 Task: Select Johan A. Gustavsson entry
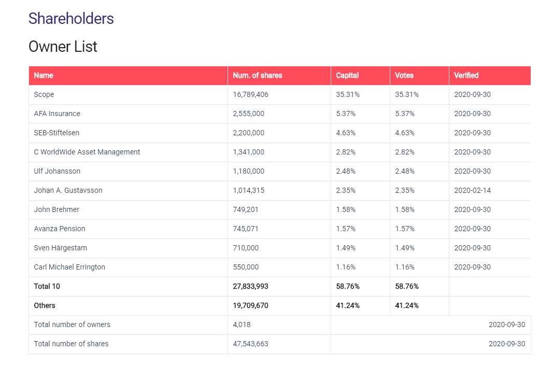coord(68,191)
